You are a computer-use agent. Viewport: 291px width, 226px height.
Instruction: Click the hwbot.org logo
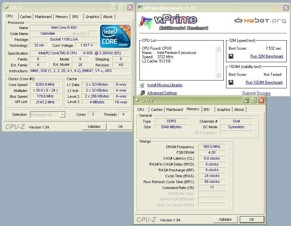(260, 21)
